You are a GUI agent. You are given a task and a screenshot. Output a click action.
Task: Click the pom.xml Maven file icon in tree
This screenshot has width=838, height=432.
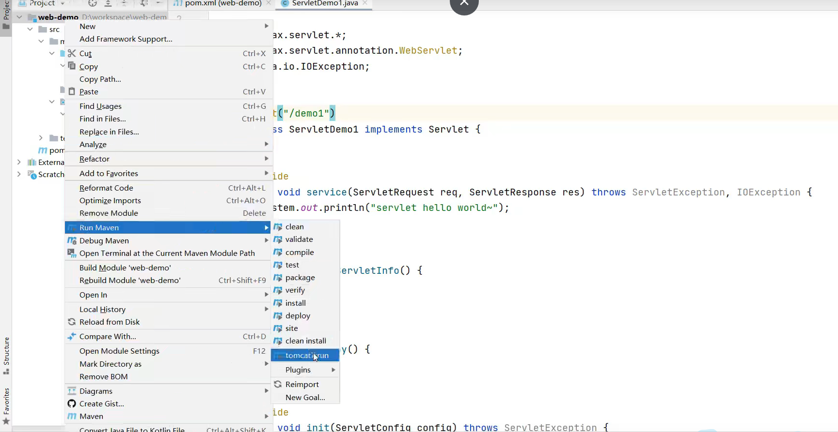pyautogui.click(x=43, y=150)
